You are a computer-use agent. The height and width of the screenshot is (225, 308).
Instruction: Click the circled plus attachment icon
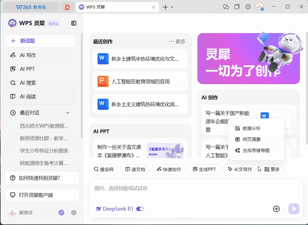click(276, 209)
